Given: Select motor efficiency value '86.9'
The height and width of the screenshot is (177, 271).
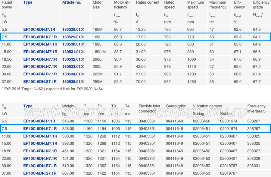Looking at the screenshot, I should [x=118, y=37].
